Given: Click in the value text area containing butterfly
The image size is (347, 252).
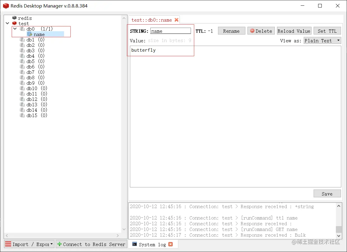Looking at the screenshot, I should pyautogui.click(x=235, y=117).
